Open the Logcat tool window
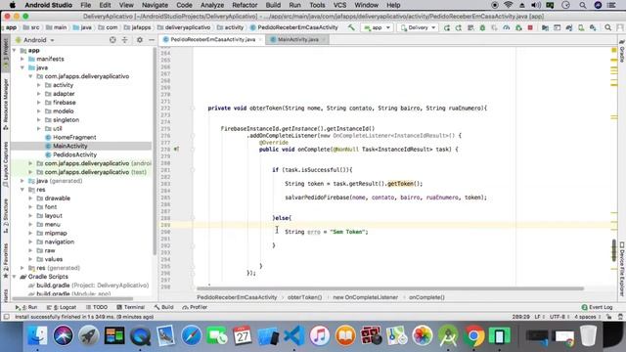Image resolution: width=626 pixels, height=352 pixels. [x=62, y=307]
